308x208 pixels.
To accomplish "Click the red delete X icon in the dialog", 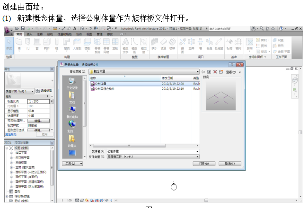I will tap(215, 71).
